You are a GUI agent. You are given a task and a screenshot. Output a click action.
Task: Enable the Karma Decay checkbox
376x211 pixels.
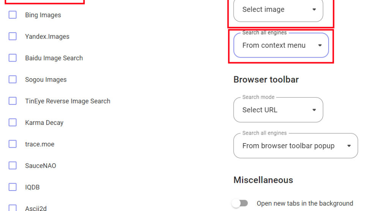[13, 123]
